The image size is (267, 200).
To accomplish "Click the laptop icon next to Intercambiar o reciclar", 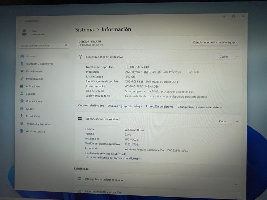I will pyautogui.click(x=79, y=179).
